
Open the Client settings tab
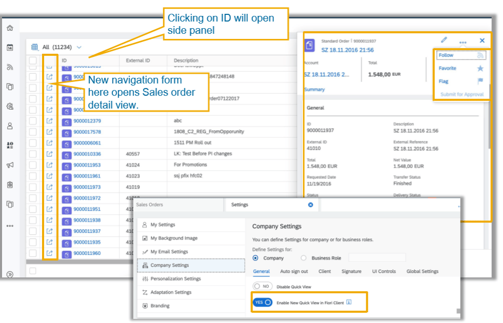click(324, 271)
